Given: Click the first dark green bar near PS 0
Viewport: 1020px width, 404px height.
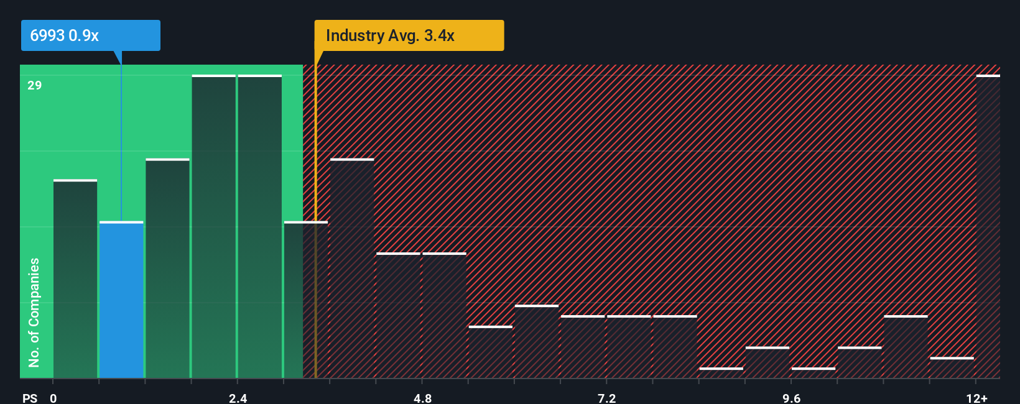Looking at the screenshot, I should (x=75, y=278).
